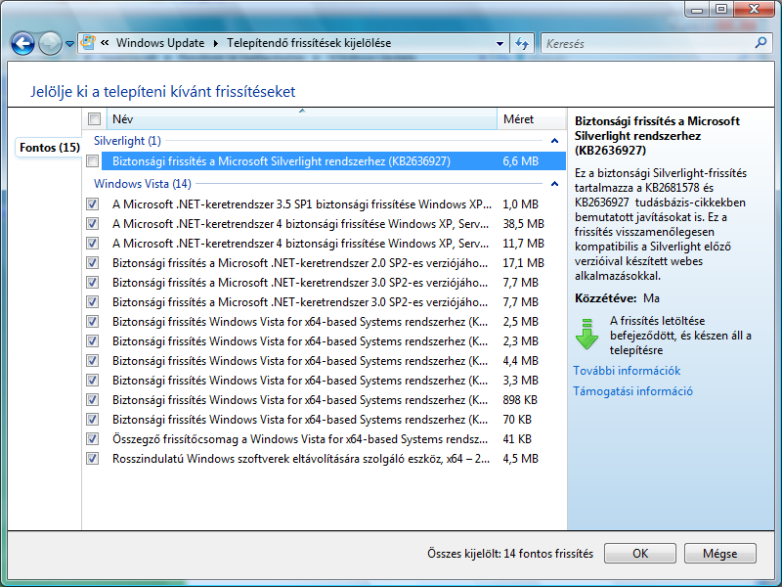This screenshot has width=782, height=587.
Task: Click the 41 KB size value
Action: click(517, 438)
